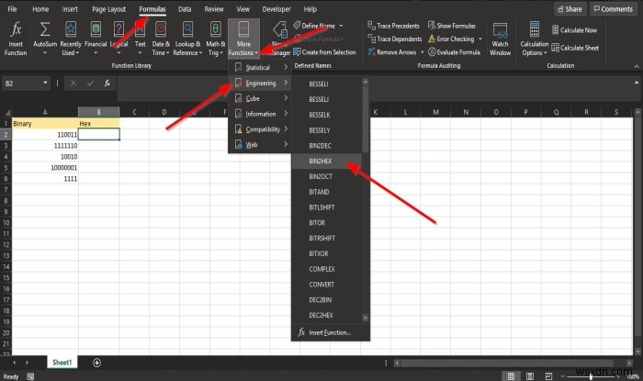
Task: Select the BIN2HEX function
Action: coord(327,161)
